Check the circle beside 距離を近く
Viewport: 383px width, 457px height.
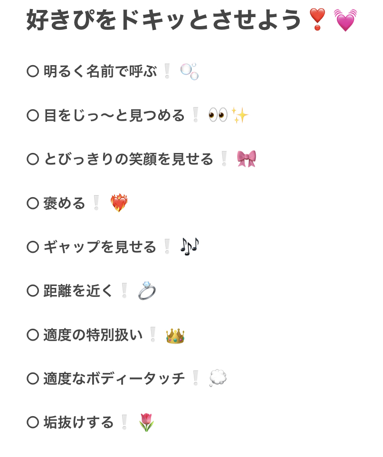(x=33, y=291)
